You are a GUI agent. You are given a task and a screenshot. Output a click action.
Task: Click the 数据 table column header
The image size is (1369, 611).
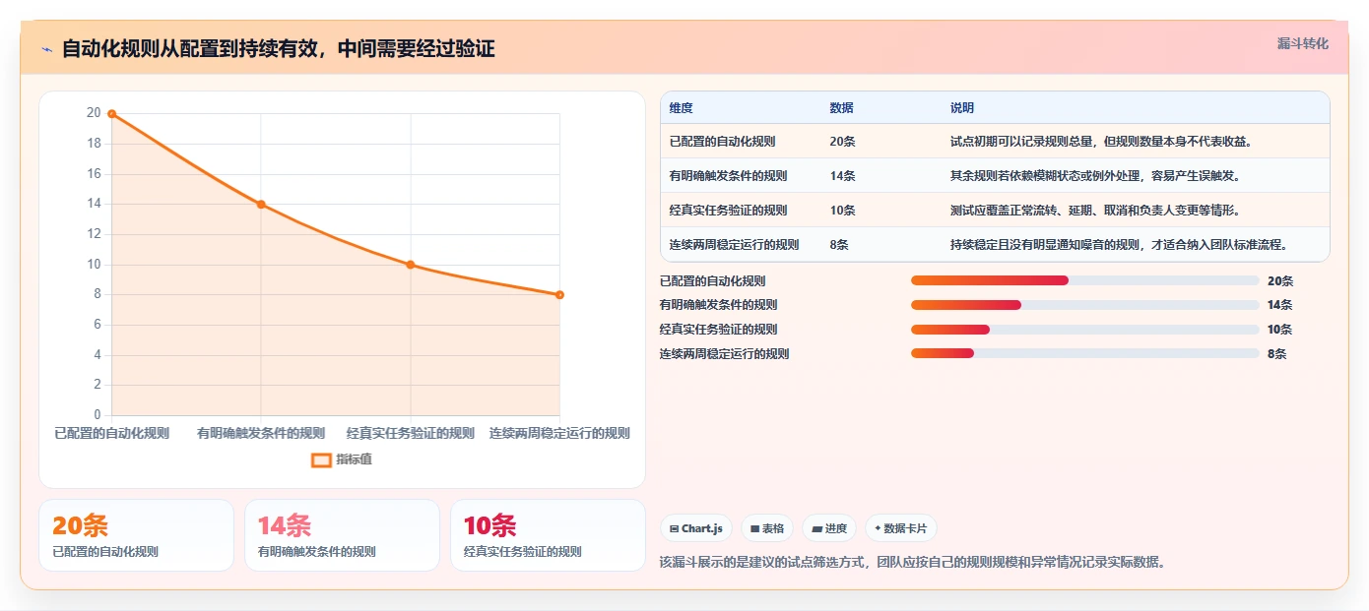[841, 108]
